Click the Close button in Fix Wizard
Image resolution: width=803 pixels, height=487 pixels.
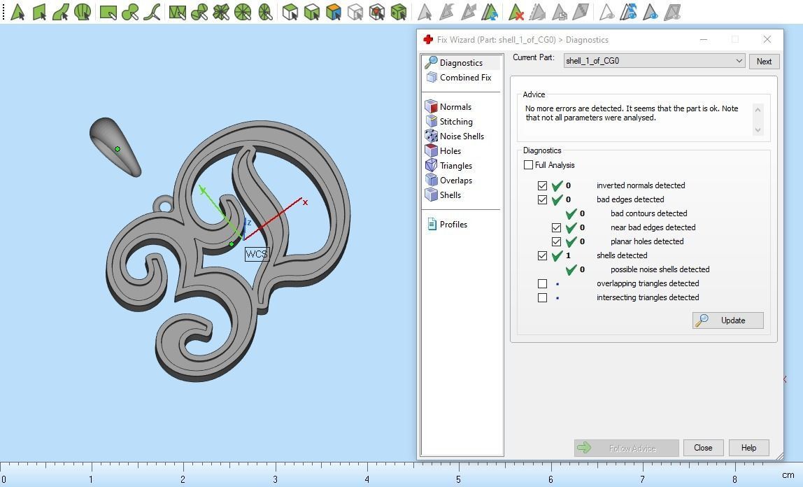point(703,448)
